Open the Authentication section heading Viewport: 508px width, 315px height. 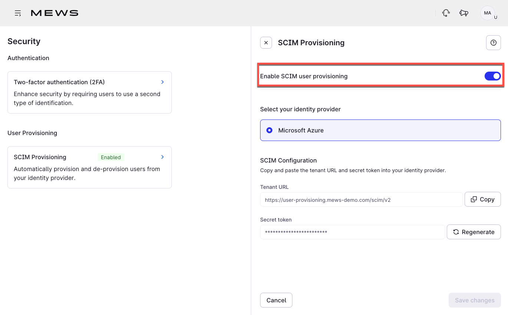(x=28, y=58)
